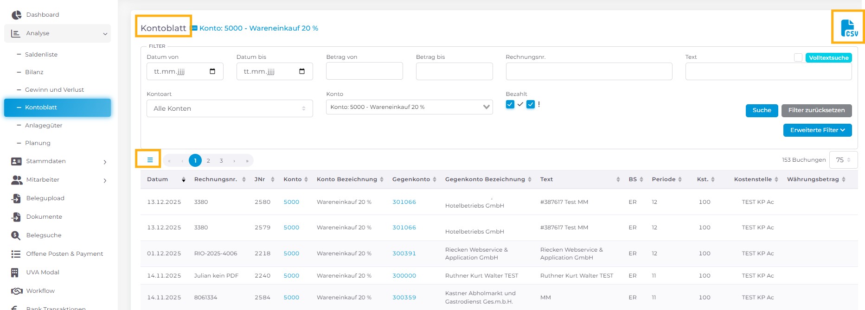Click the Offene Posten & Payment icon
This screenshot has width=865, height=310.
pyautogui.click(x=16, y=254)
